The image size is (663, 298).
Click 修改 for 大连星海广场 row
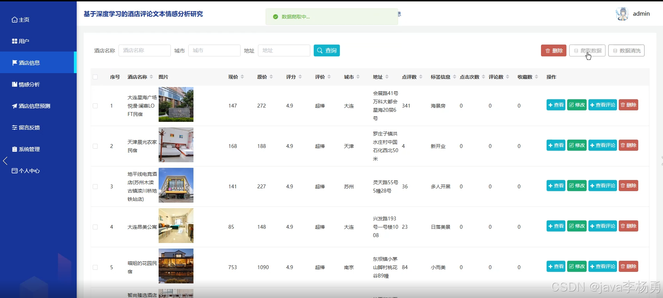coord(577,105)
